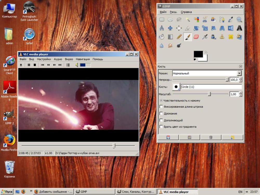Screen dimensions: 260x195
Task: Select the Paths tool in GIMP
Action: coord(222,19)
